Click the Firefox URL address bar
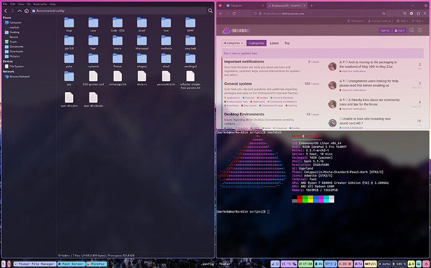This screenshot has height=268, width=431. pos(319,14)
